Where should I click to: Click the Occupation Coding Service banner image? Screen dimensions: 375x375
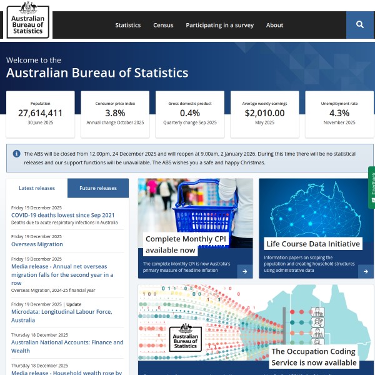[x=256, y=322]
